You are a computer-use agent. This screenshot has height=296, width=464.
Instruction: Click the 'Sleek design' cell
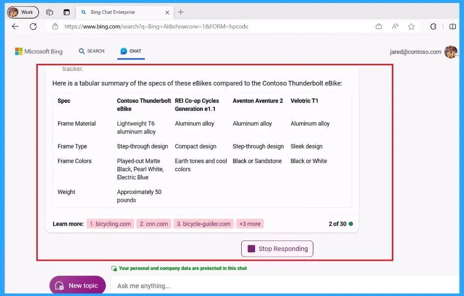pos(307,146)
